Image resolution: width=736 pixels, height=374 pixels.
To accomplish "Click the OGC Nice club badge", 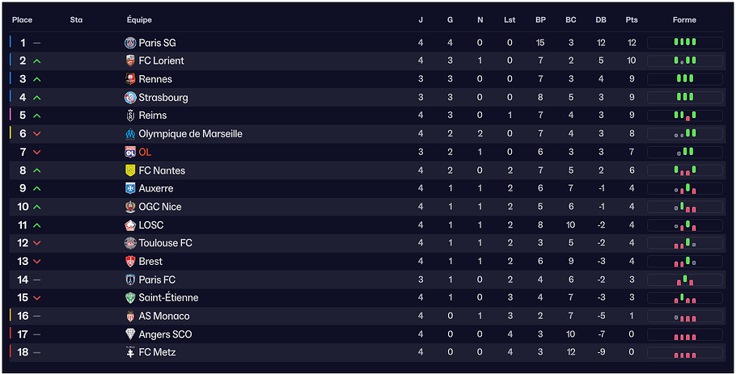I will (130, 207).
